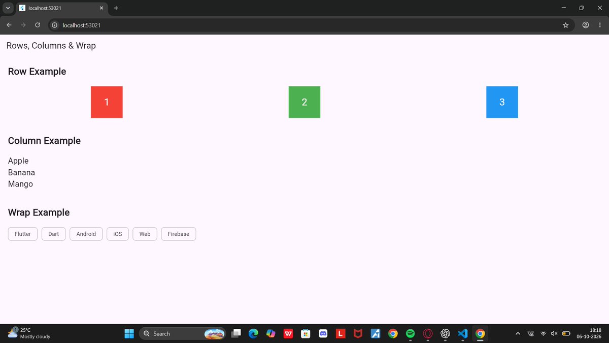Click the taskbar Search box
Viewport: 609px width, 343px height.
tap(182, 333)
